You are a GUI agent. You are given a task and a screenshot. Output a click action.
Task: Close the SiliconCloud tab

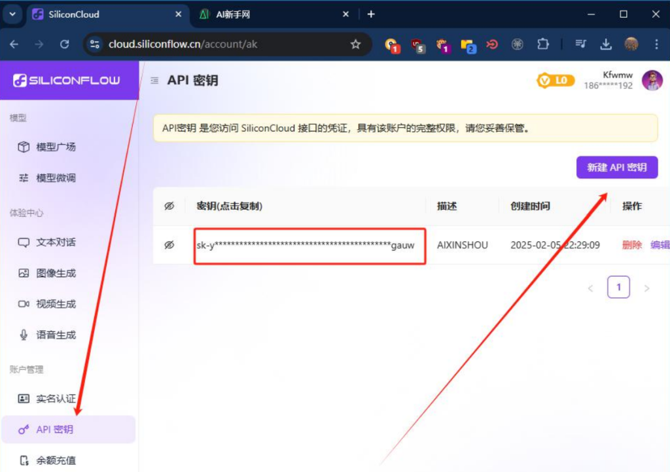[x=178, y=14]
